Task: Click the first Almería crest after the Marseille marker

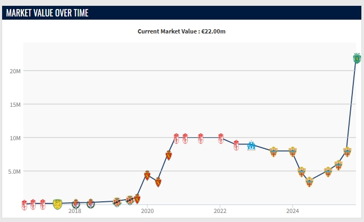Action: pyautogui.click(x=273, y=151)
